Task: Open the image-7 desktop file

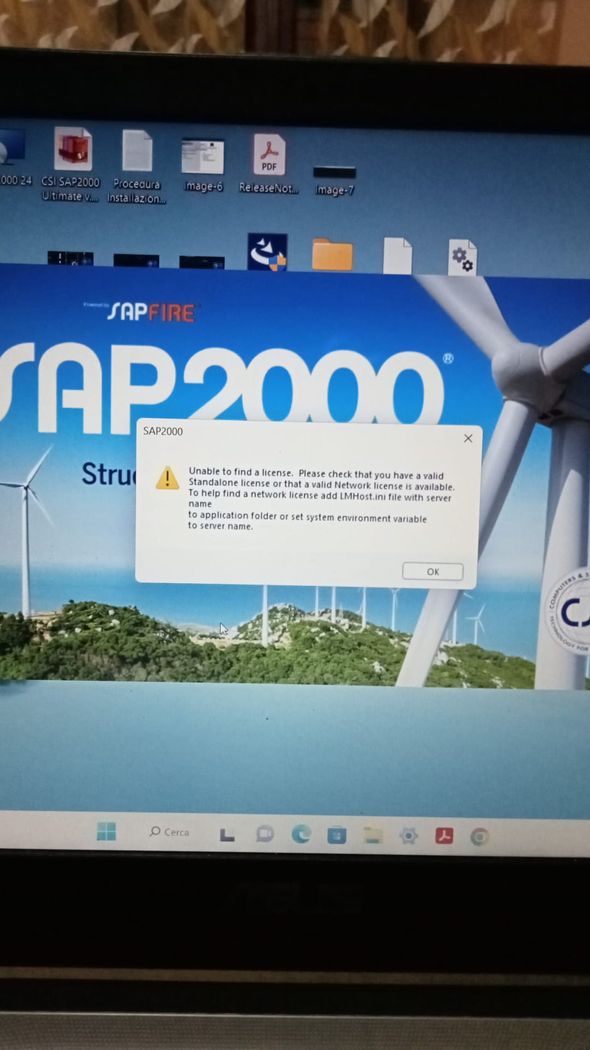Action: click(x=334, y=181)
